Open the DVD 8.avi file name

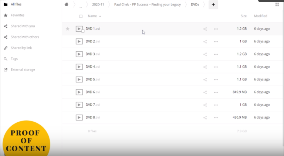93,117
